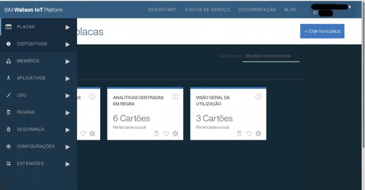Open settings of Visão Geral da Utilização board
Image resolution: width=365 pixels, height=190 pixels.
pyautogui.click(x=259, y=133)
